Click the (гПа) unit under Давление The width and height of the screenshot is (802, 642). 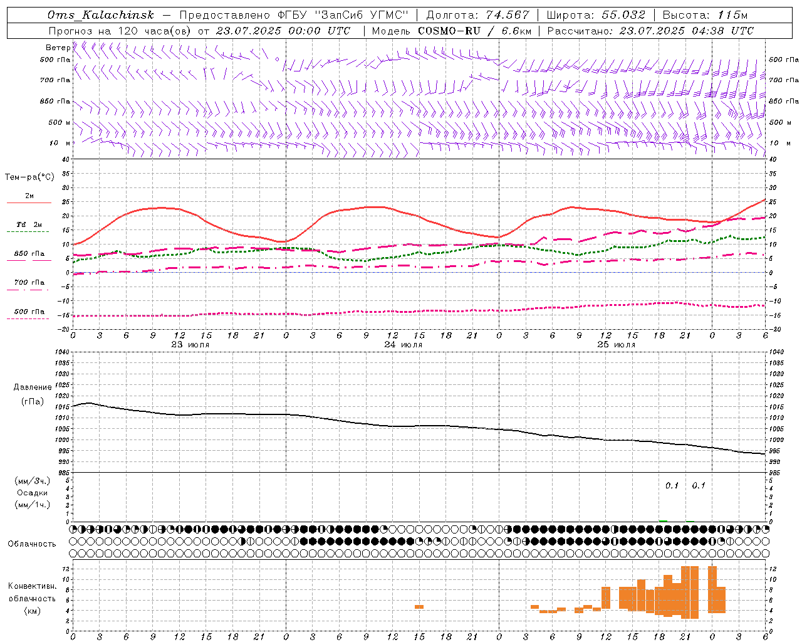pos(33,402)
